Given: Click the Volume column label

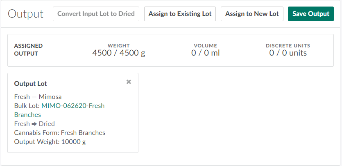Looking at the screenshot, I should click(206, 46).
